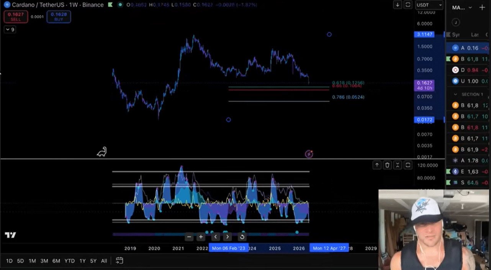The width and height of the screenshot is (491, 270).
Task: Click the 0.0172 price axis label
Action: (x=425, y=120)
